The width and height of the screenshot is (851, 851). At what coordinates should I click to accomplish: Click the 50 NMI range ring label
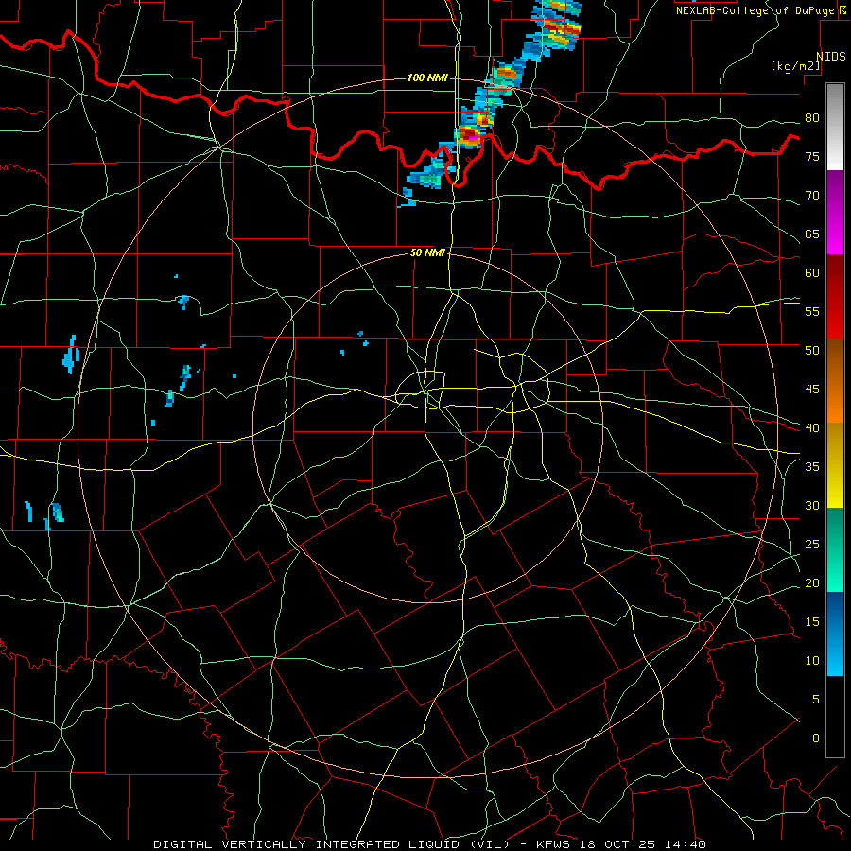(x=427, y=252)
